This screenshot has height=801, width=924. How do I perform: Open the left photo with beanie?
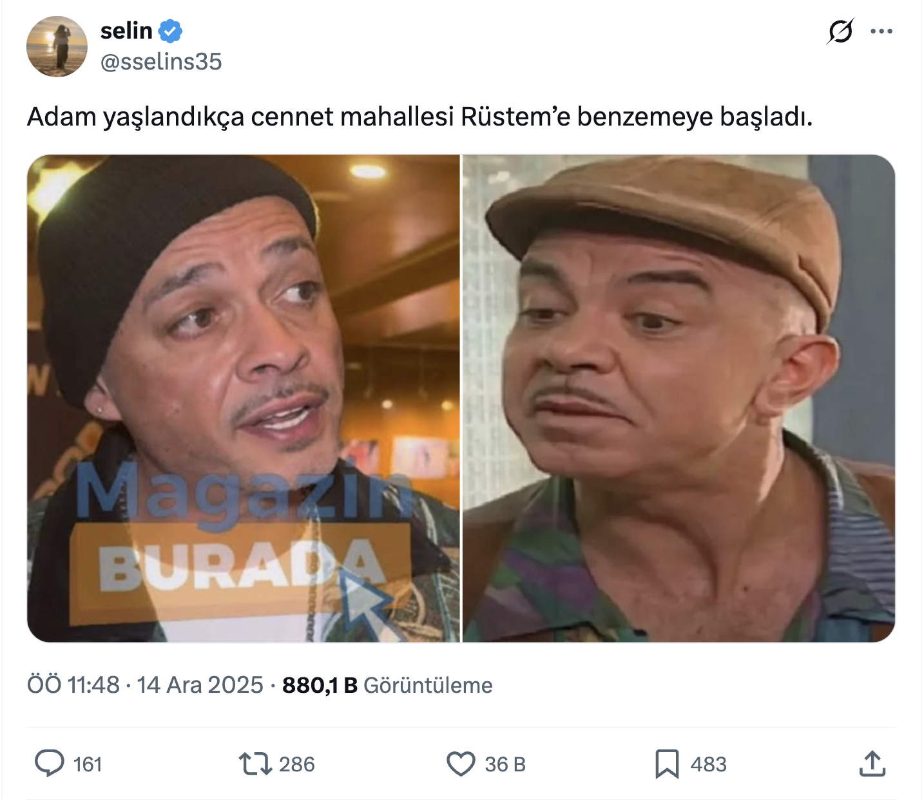pyautogui.click(x=244, y=398)
